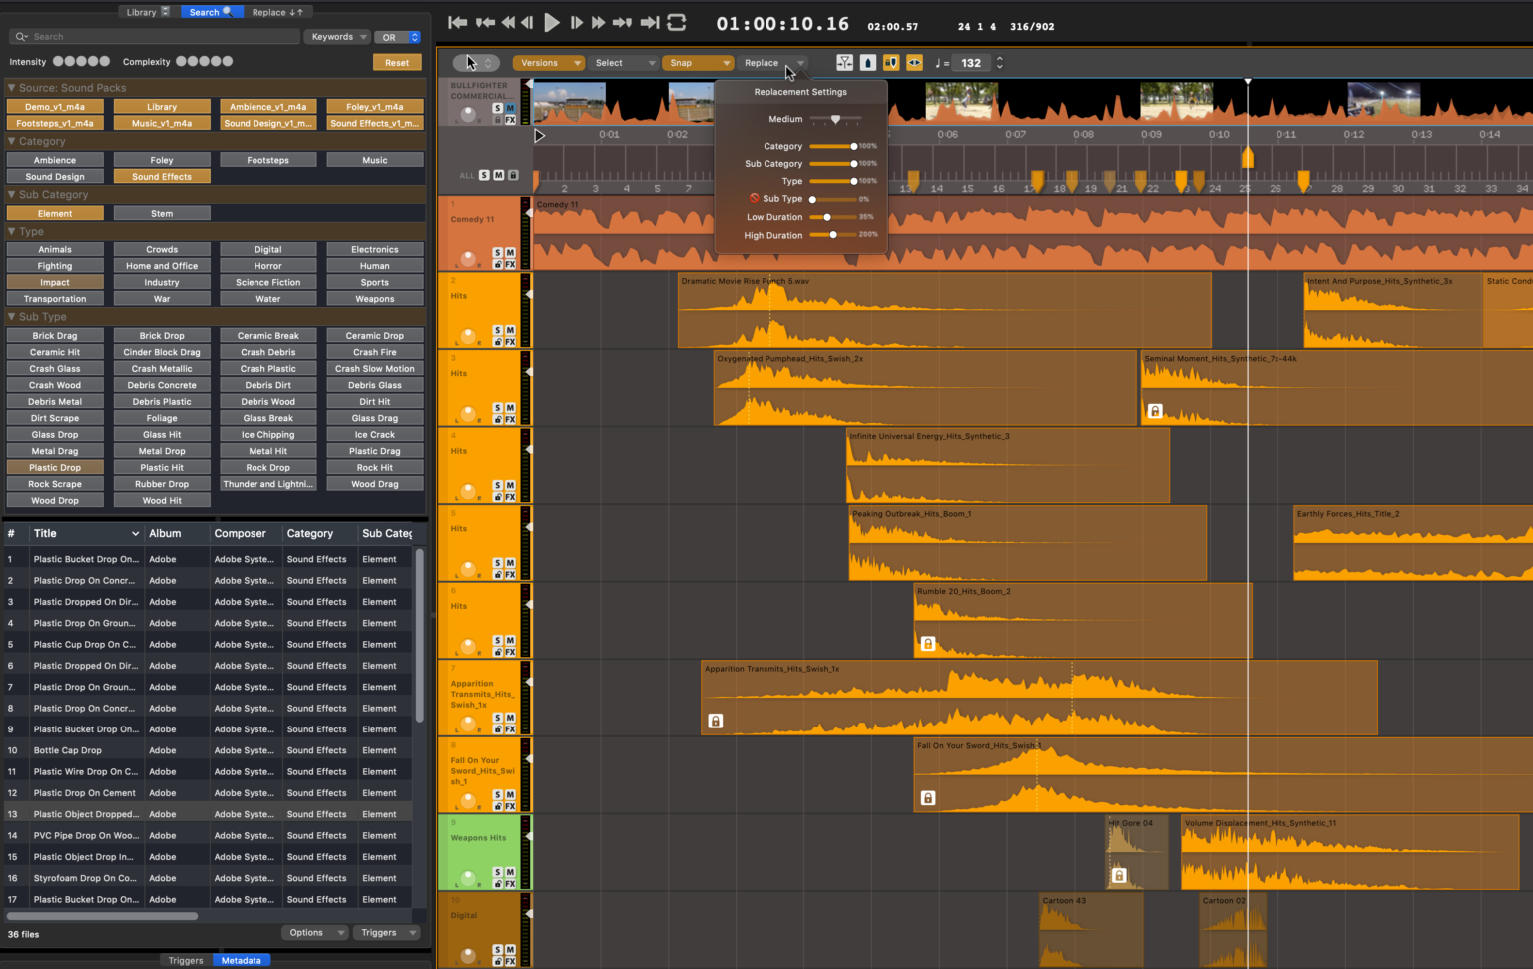Open the Snap mode dropdown
1533x969 pixels.
tap(698, 62)
